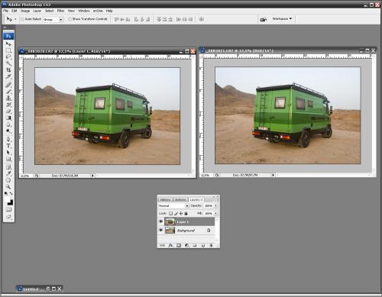Click the Opacity value field
This screenshot has width=382, height=297.
click(209, 205)
